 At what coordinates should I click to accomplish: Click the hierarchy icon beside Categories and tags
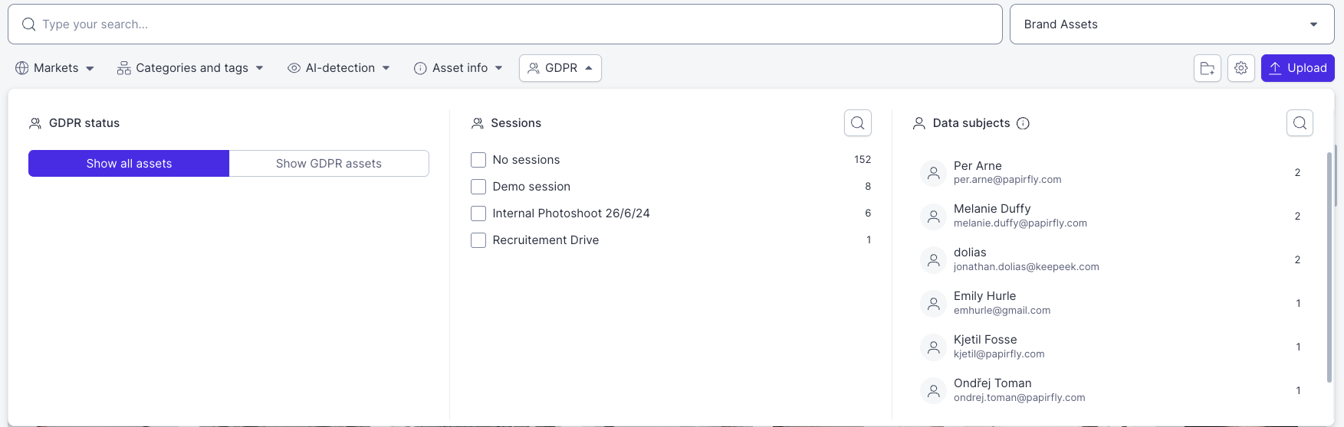click(123, 68)
